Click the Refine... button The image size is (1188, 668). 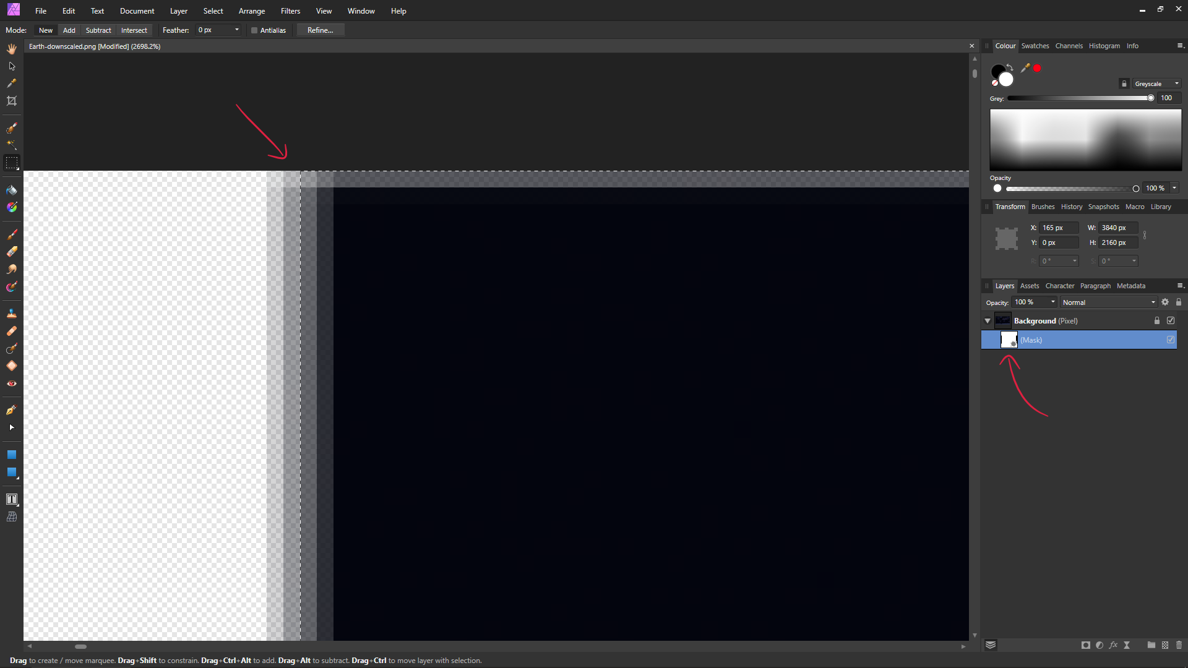[320, 30]
